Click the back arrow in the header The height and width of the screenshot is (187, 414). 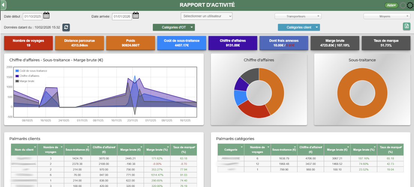click(4, 5)
